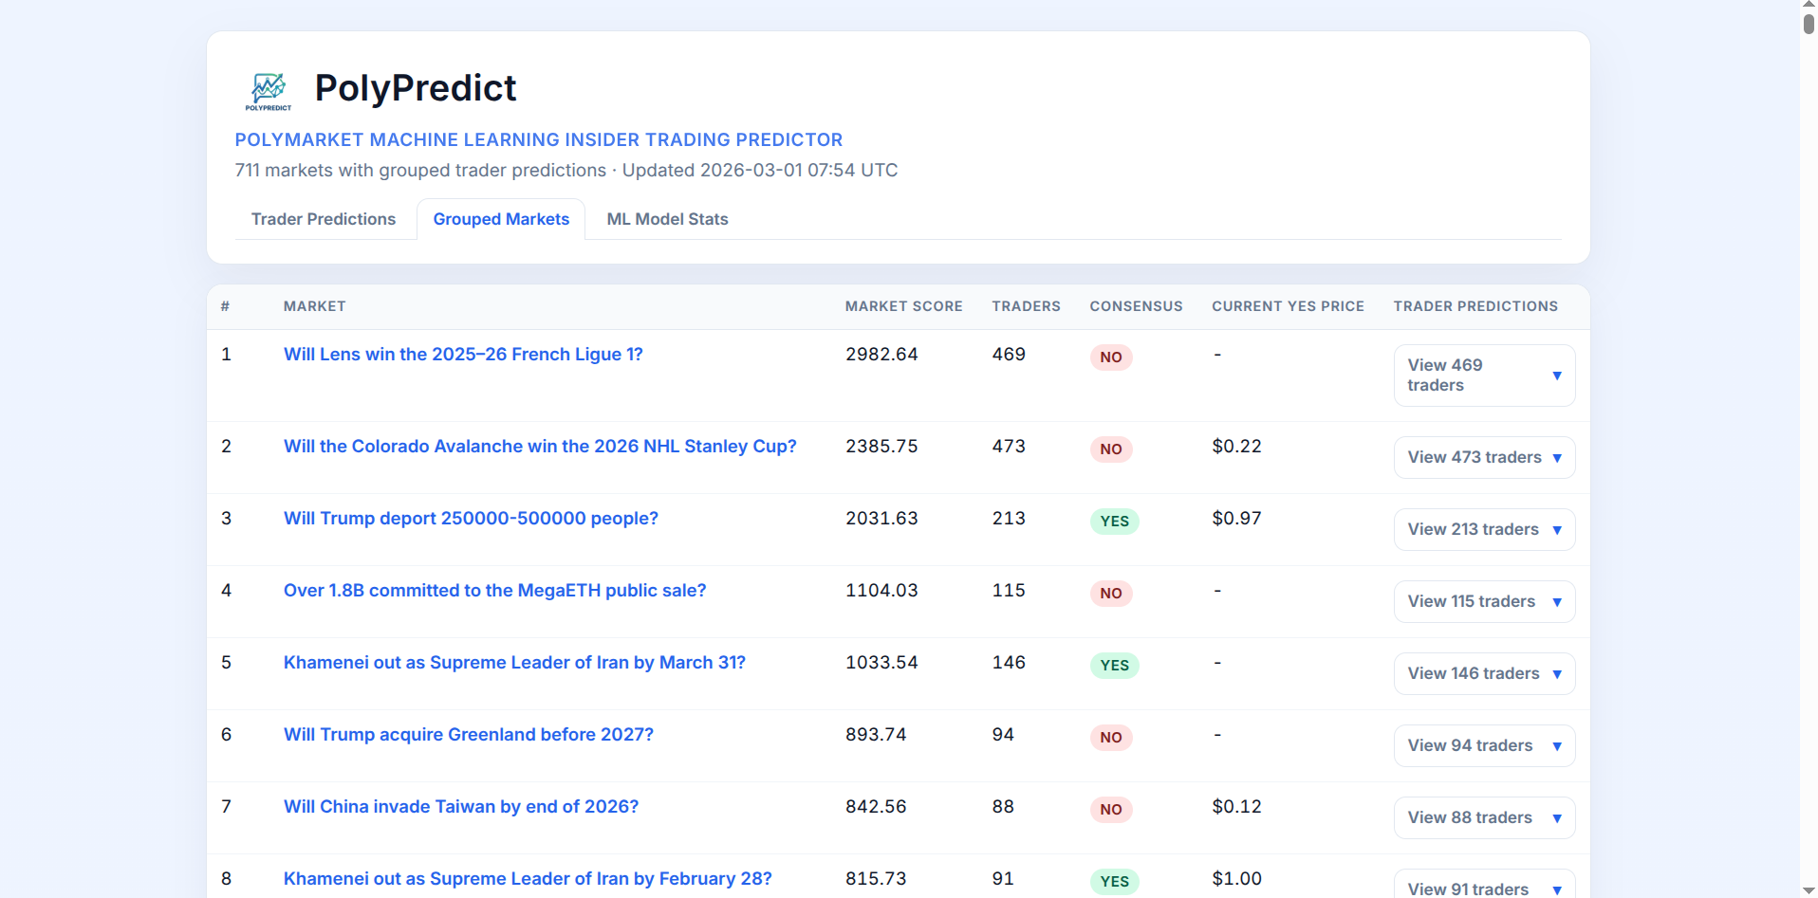The image size is (1818, 898).
Task: Click the PolyPredict logo icon
Action: (269, 90)
